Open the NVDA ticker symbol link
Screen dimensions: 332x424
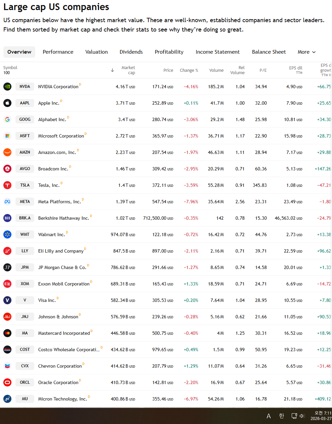pos(25,87)
